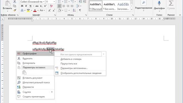Click the Cut scissors icon in ribbon
183x103 pixels.
coord(15,1)
